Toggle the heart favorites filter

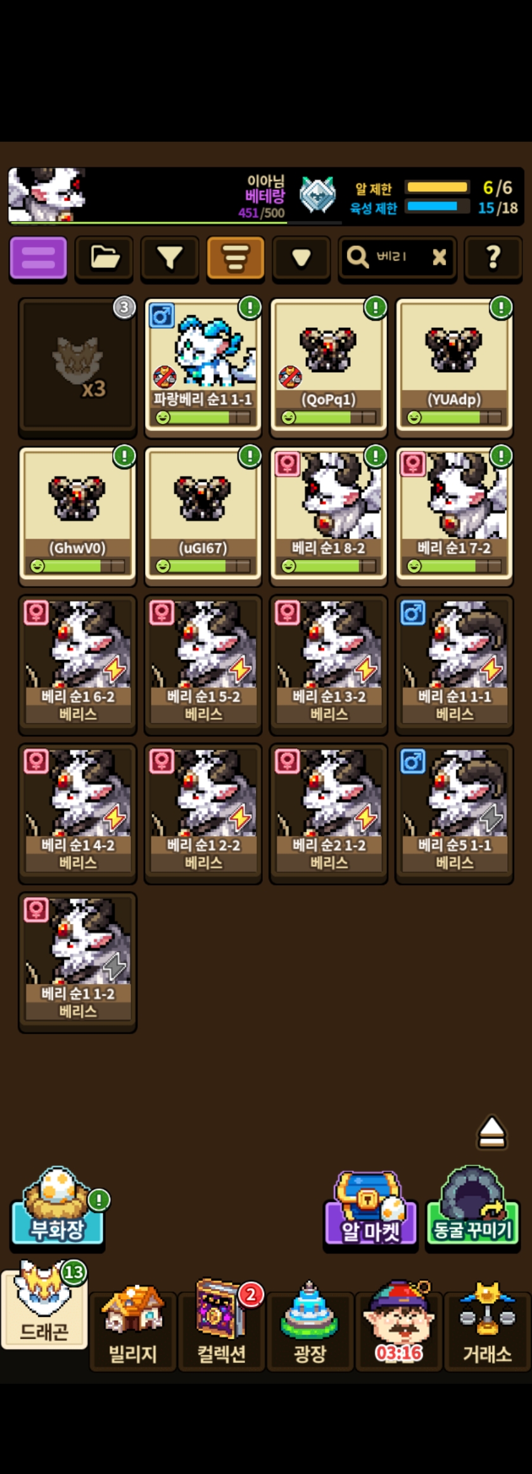pos(301,258)
